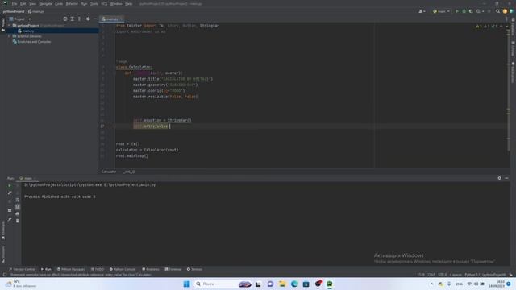Toggle the Project side tool window stripe button
The height and width of the screenshot is (290, 516).
tap(3, 25)
